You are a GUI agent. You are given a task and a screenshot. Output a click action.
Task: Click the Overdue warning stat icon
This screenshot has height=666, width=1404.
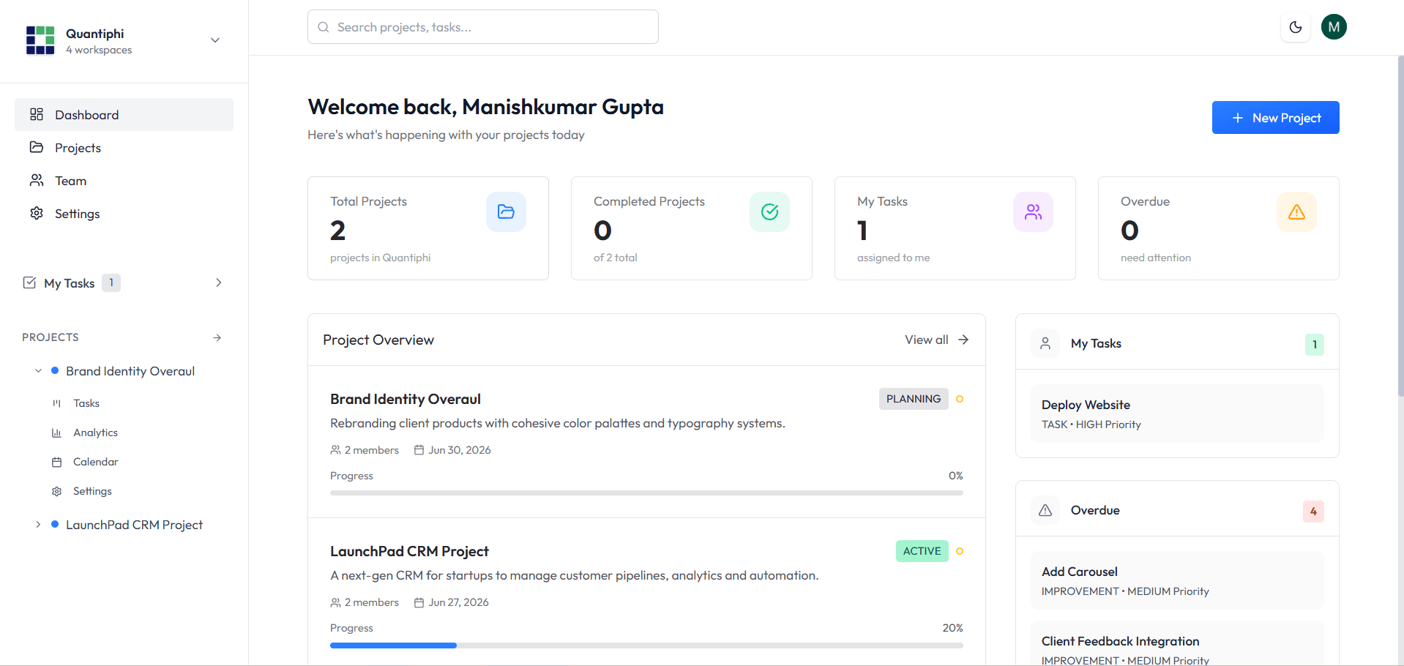click(x=1296, y=212)
